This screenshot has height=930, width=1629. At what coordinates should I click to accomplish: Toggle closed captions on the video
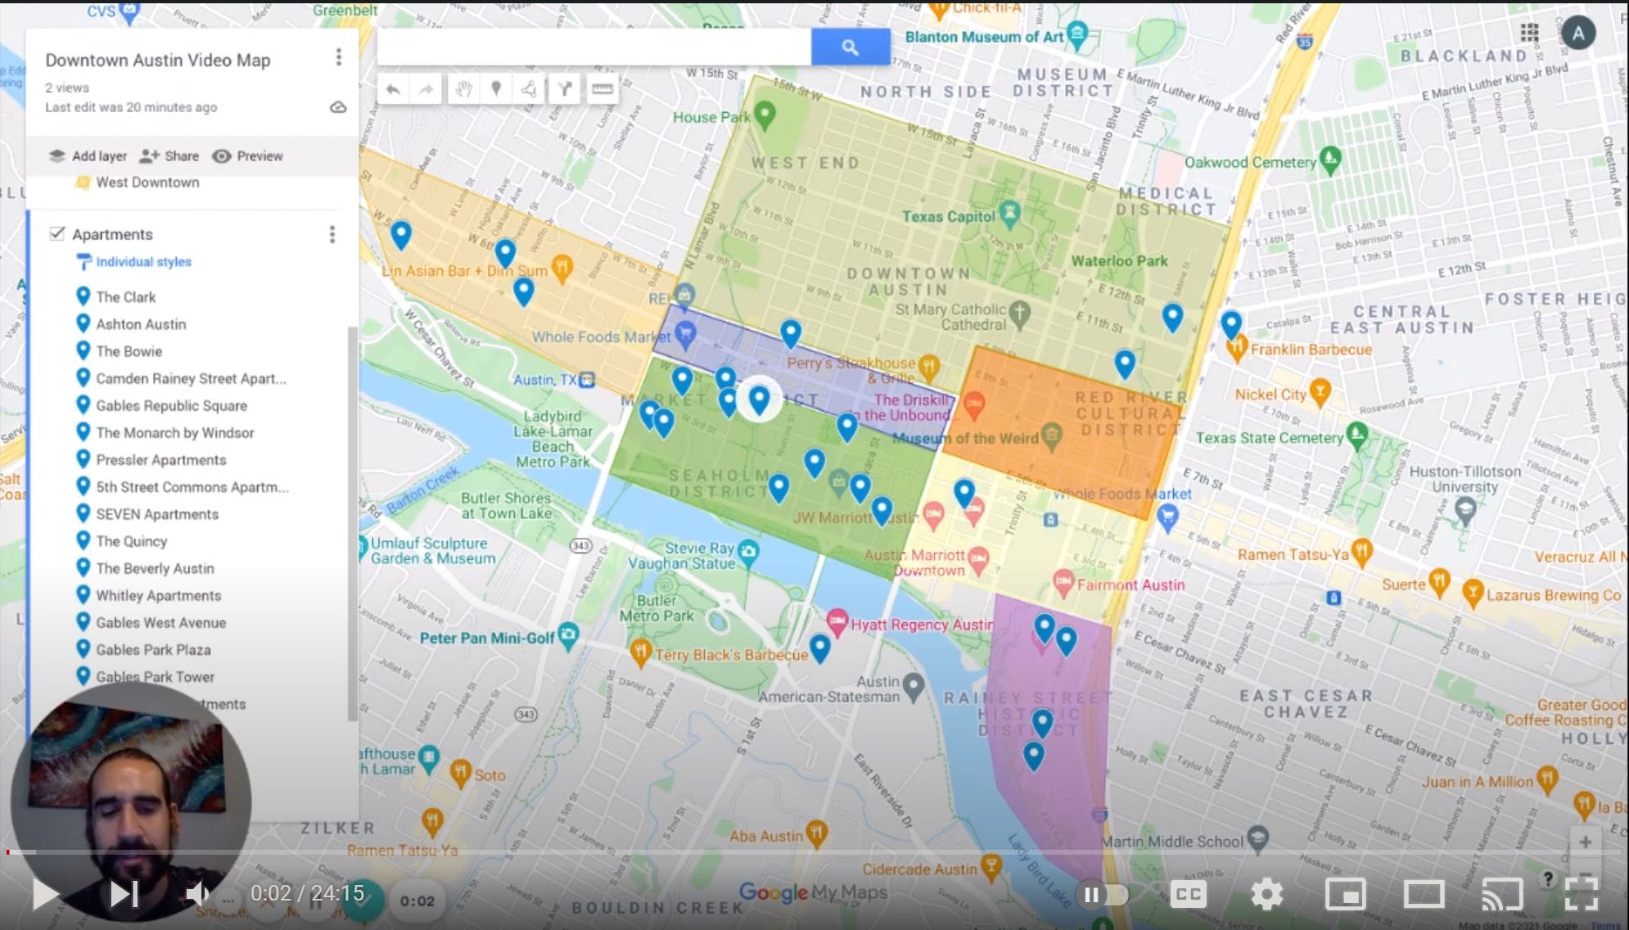coord(1188,895)
